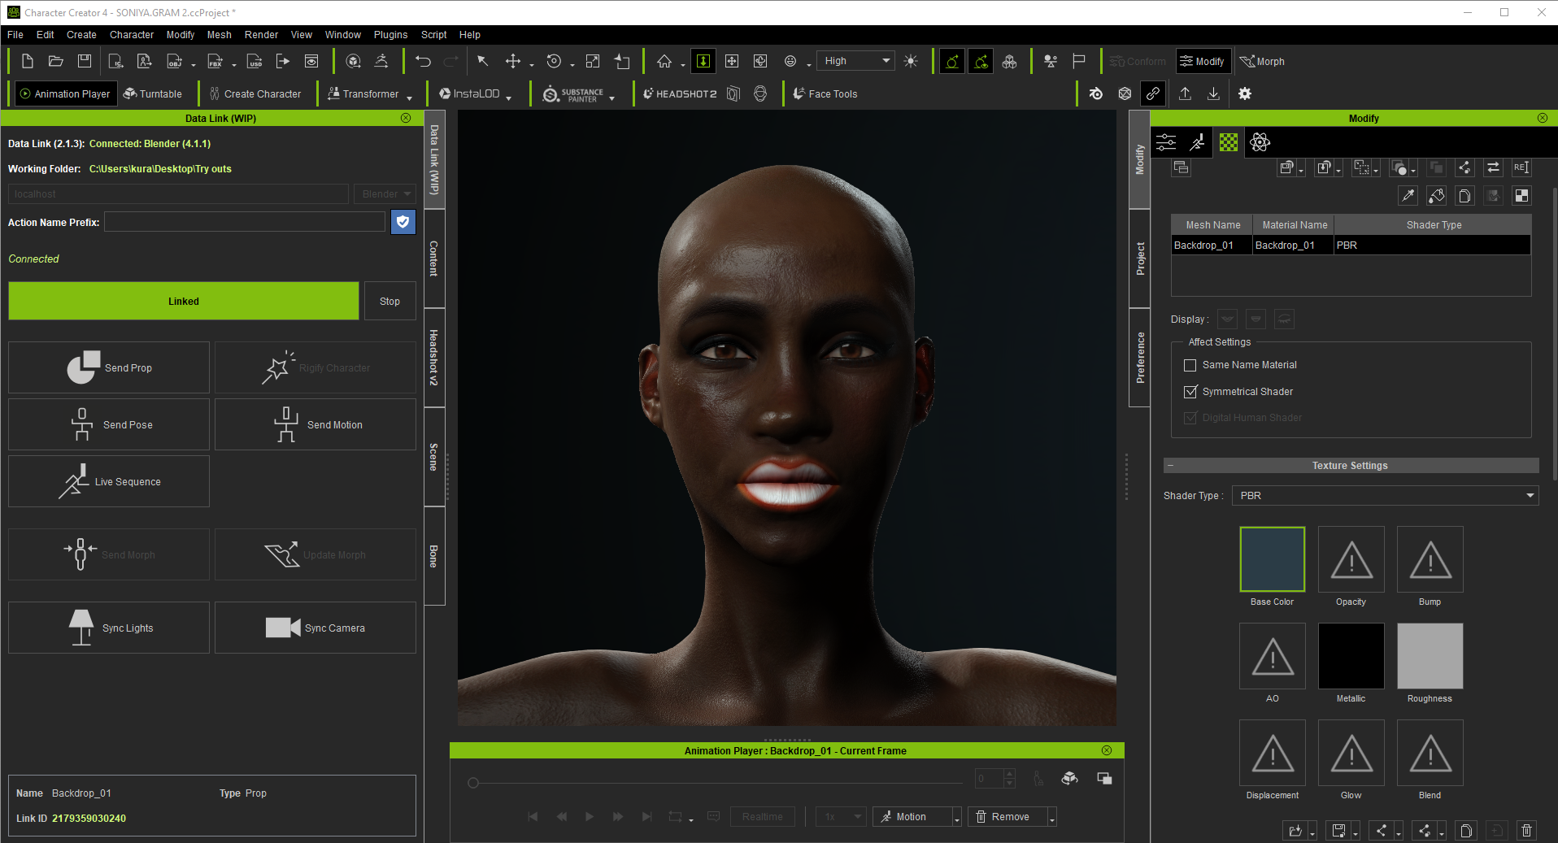Click the Data Link chain icon

pos(1153,93)
